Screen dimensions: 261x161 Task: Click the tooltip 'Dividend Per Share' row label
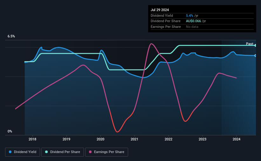[166, 21]
